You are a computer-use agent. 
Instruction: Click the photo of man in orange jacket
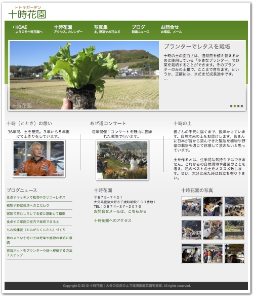[x=38, y=159]
